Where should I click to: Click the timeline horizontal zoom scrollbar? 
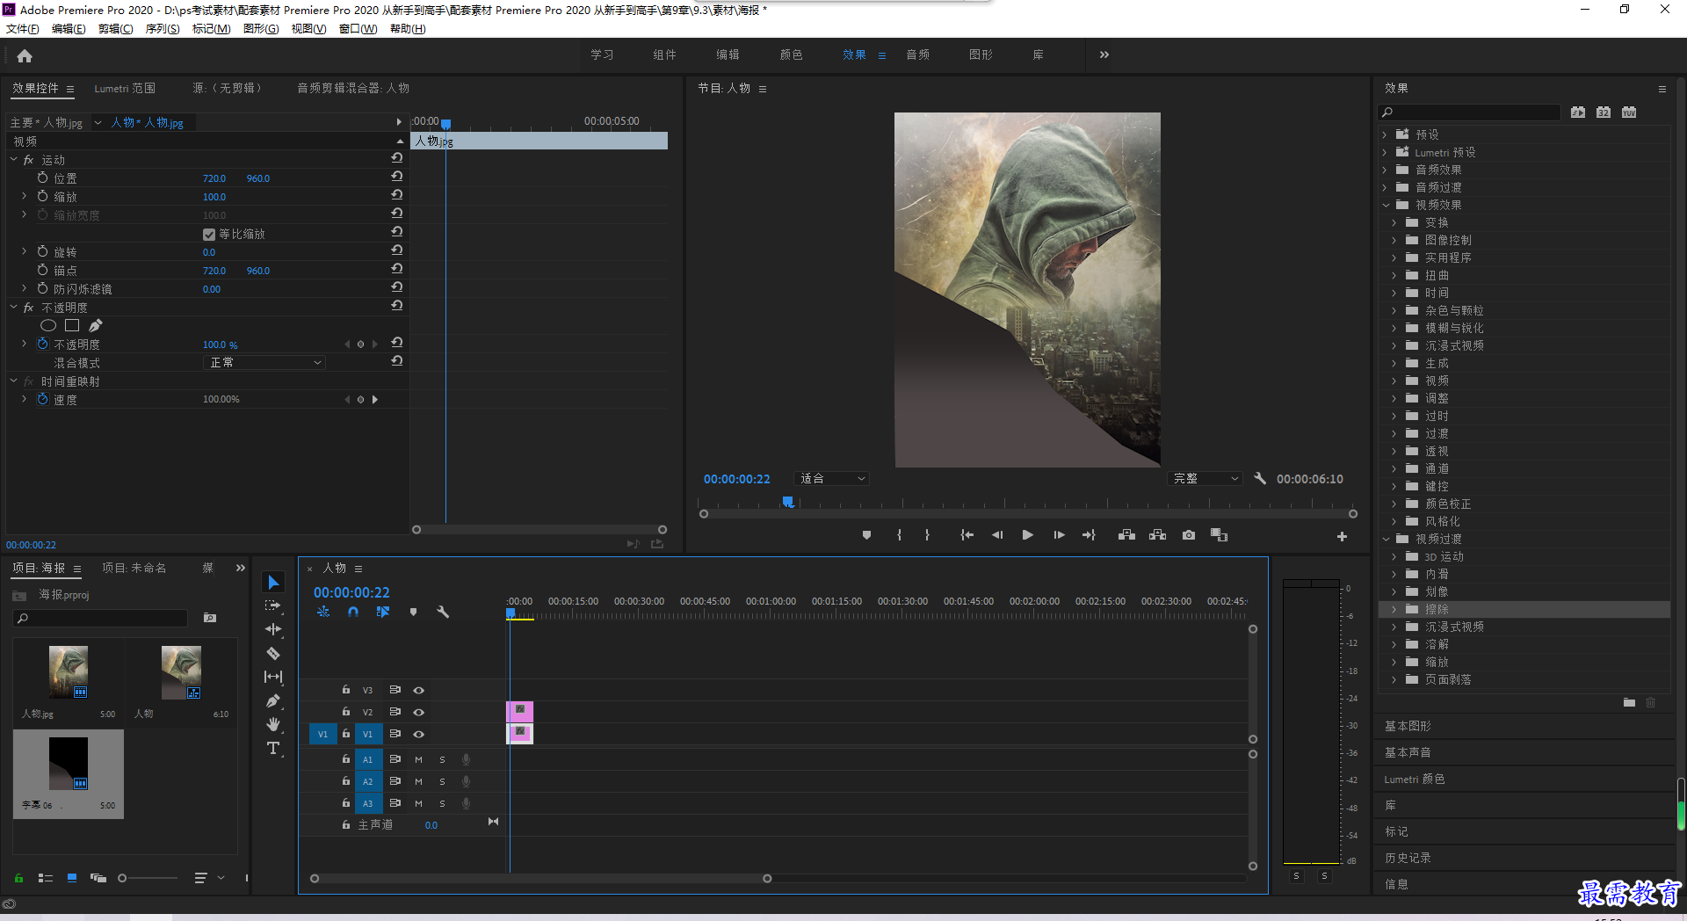click(540, 879)
